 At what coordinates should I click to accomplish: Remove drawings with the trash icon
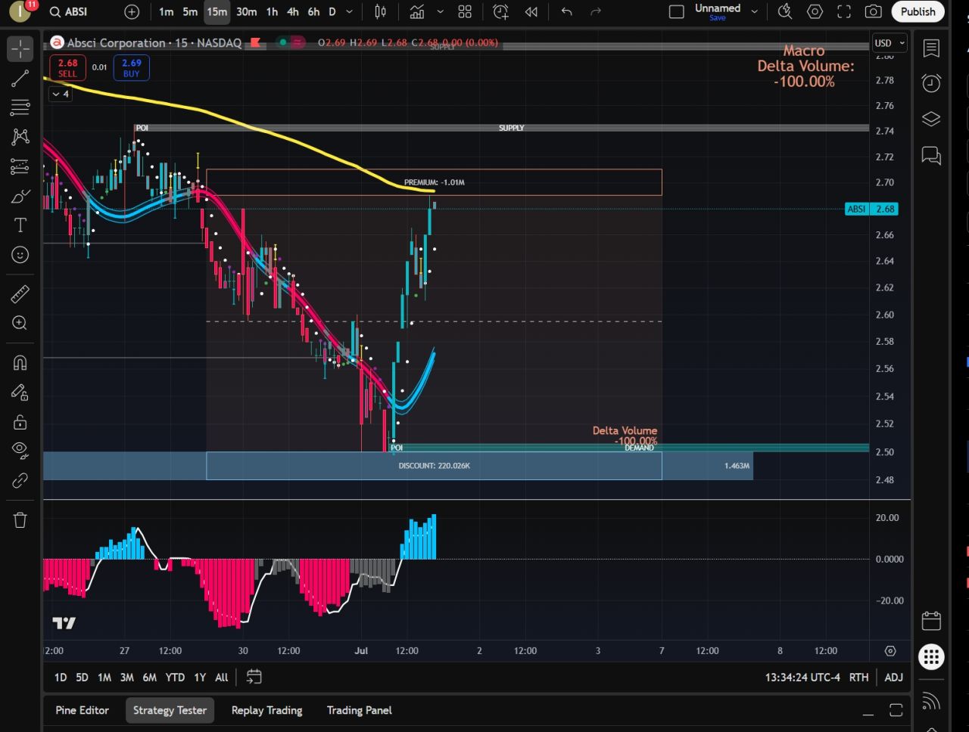pos(20,520)
